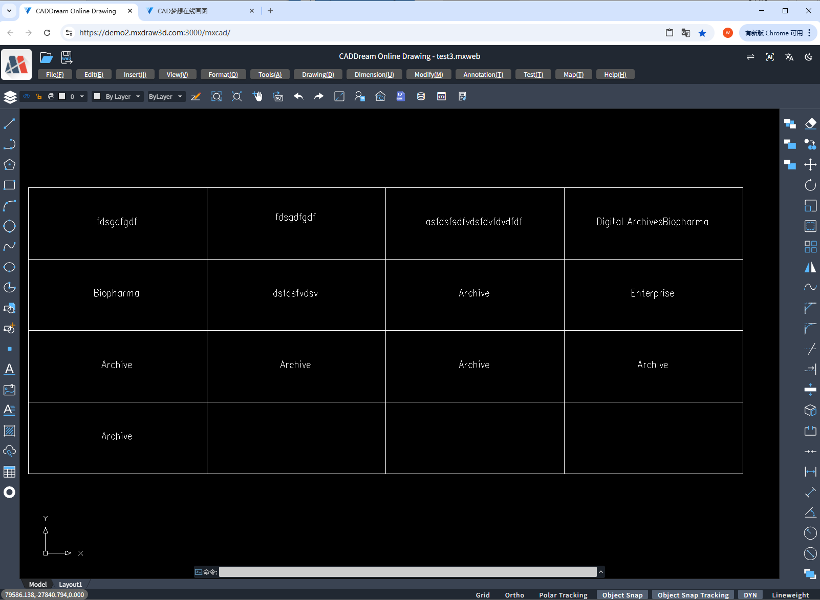Select the Mirror tool in the right panel
This screenshot has width=820, height=600.
click(810, 267)
